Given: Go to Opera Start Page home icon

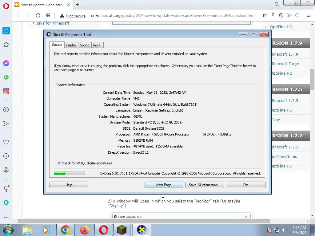Looking at the screenshot, I should [6, 31].
